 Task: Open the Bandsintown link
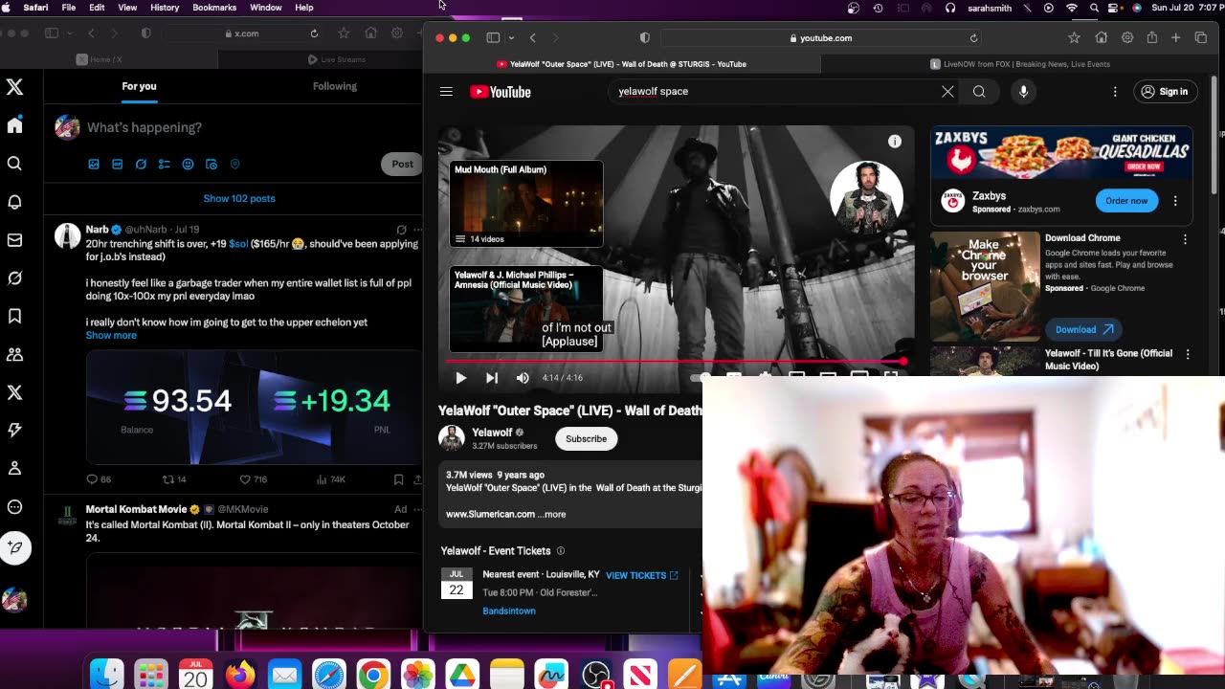point(509,611)
